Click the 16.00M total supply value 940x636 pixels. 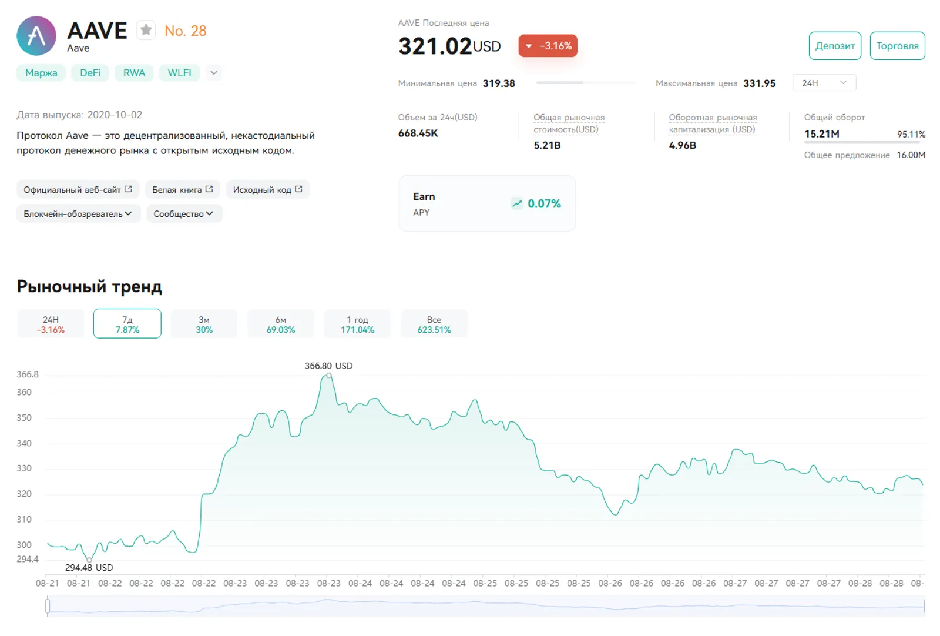(911, 155)
